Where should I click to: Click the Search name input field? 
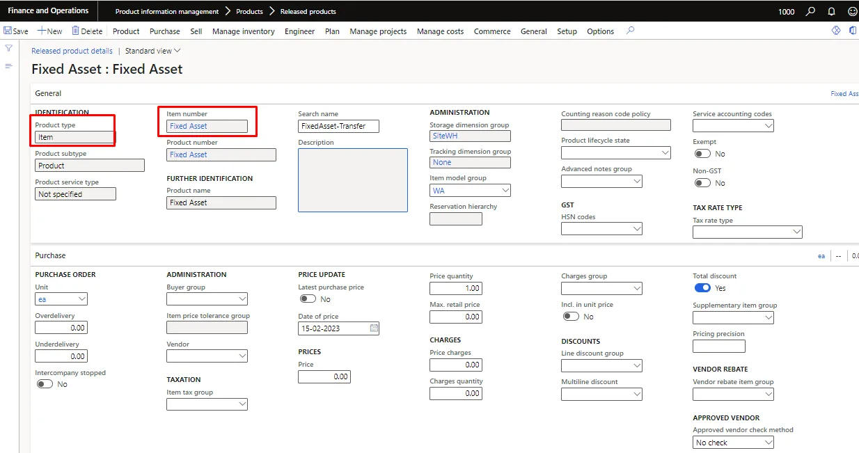(339, 126)
